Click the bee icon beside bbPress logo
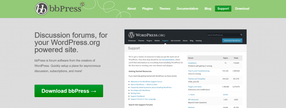The width and height of the screenshot is (286, 108). coord(83,4)
